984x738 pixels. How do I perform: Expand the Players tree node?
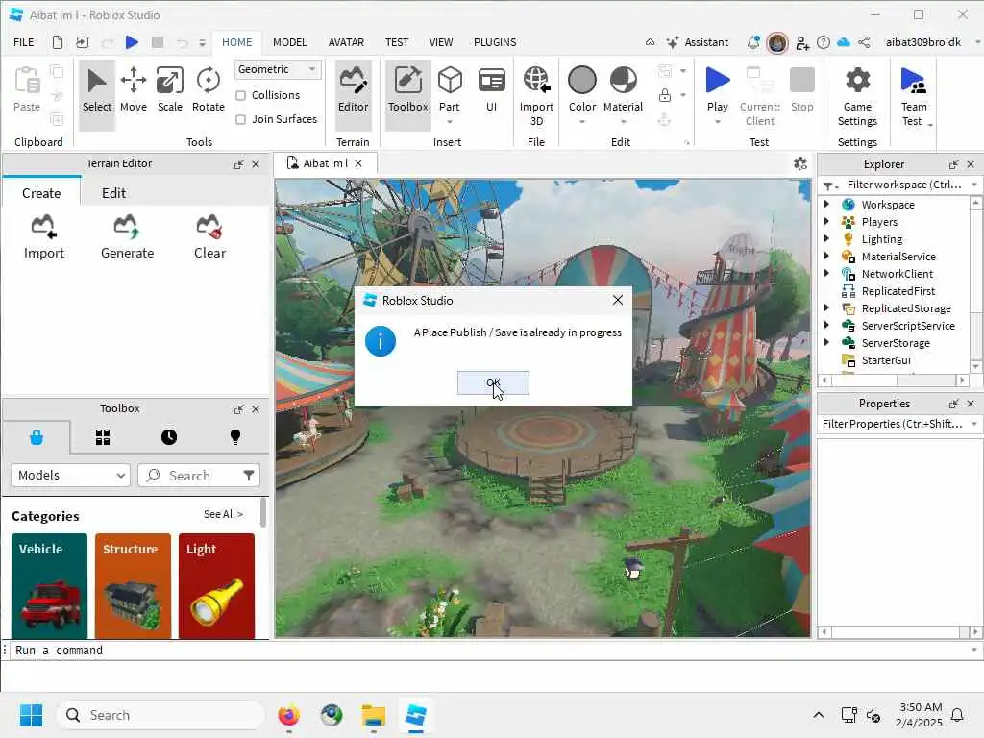pos(827,222)
